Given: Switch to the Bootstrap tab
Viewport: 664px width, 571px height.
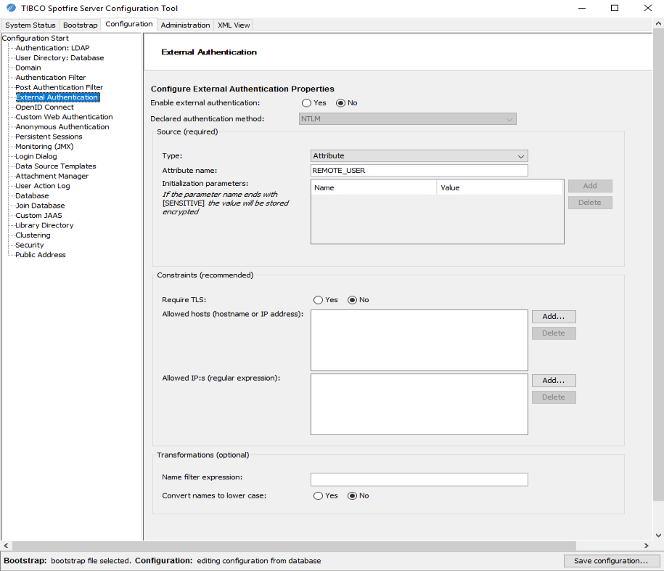Looking at the screenshot, I should (x=80, y=25).
